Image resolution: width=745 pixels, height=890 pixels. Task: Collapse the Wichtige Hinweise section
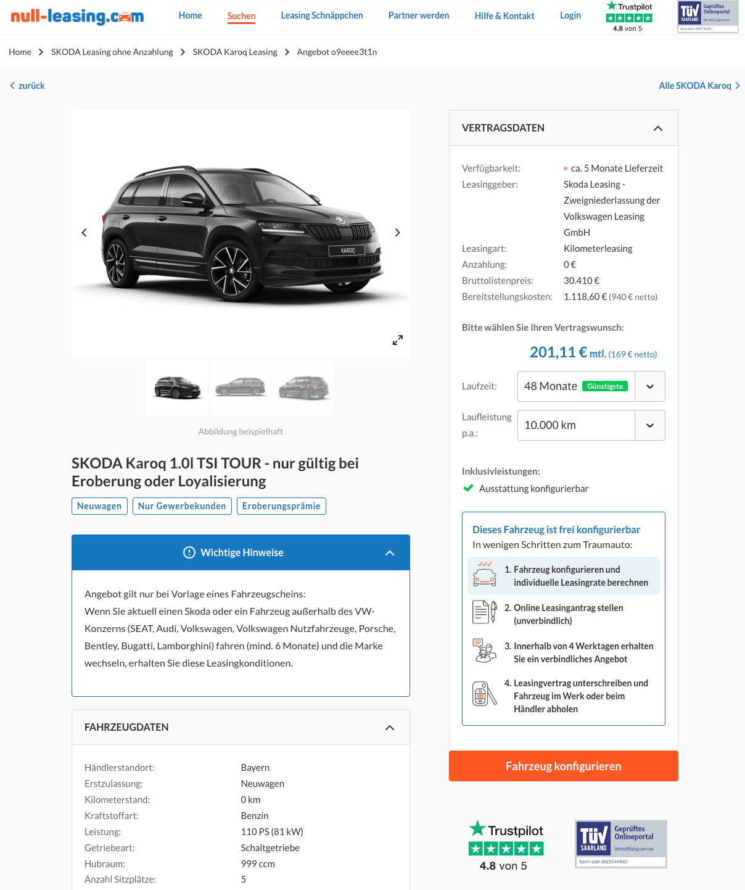[x=390, y=553]
